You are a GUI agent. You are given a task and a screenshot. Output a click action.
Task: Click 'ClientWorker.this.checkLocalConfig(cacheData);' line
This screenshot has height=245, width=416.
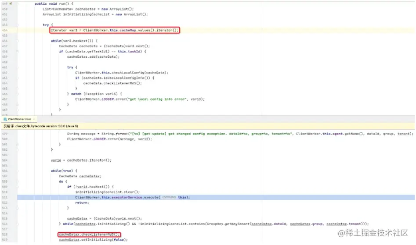[x=122, y=72]
